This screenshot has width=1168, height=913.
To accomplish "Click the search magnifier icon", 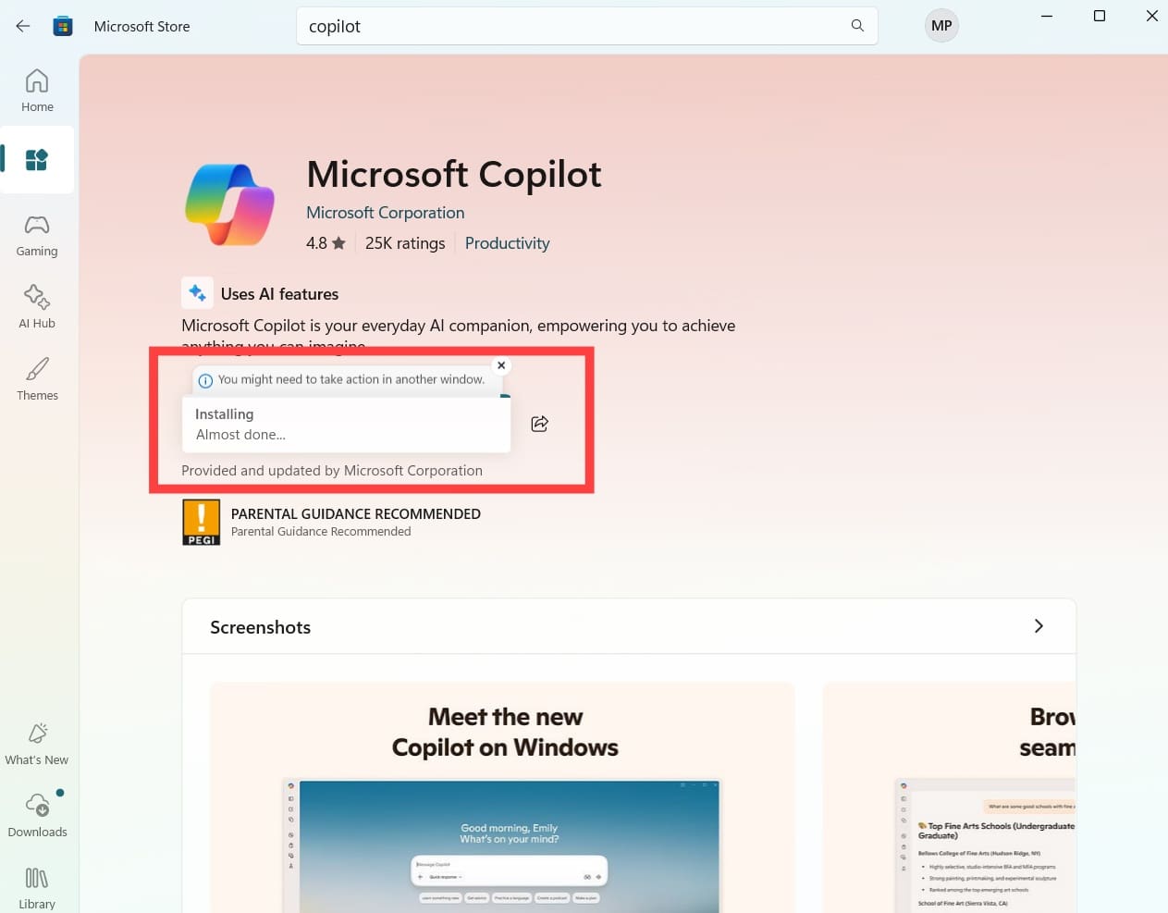I will click(x=857, y=26).
